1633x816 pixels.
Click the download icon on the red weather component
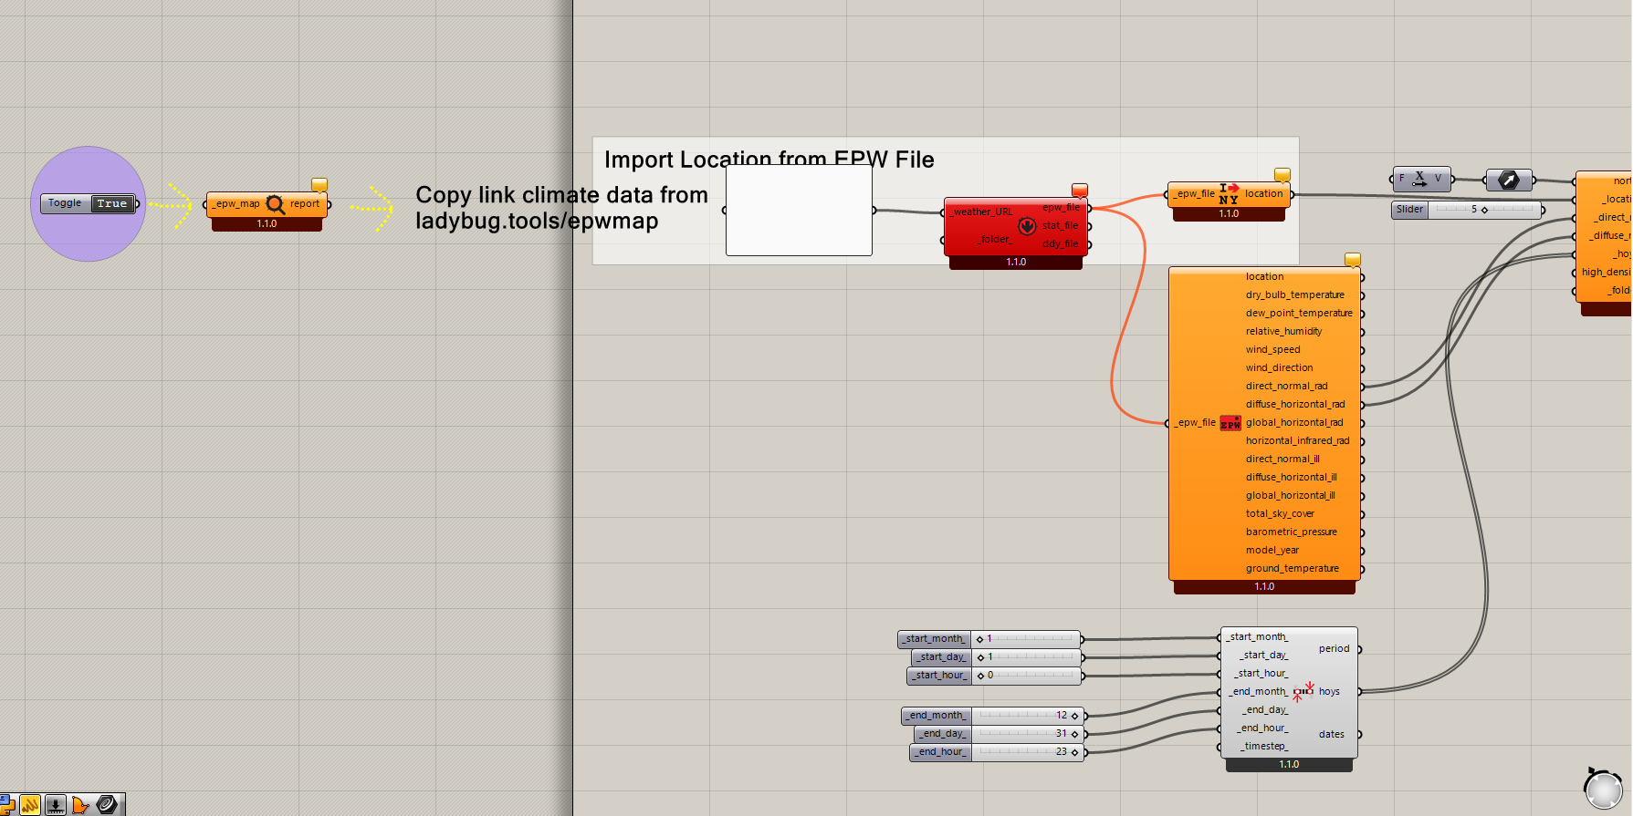point(1027,226)
